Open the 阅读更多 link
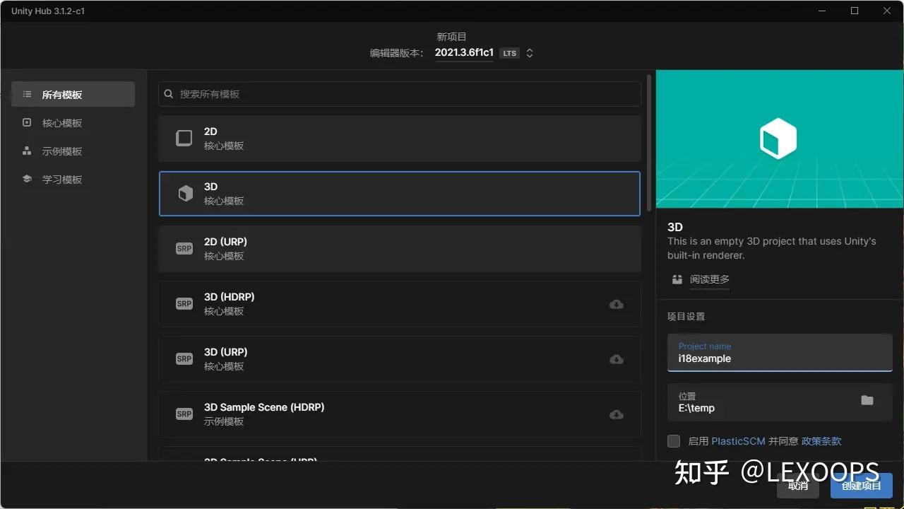The width and height of the screenshot is (904, 509). click(709, 279)
